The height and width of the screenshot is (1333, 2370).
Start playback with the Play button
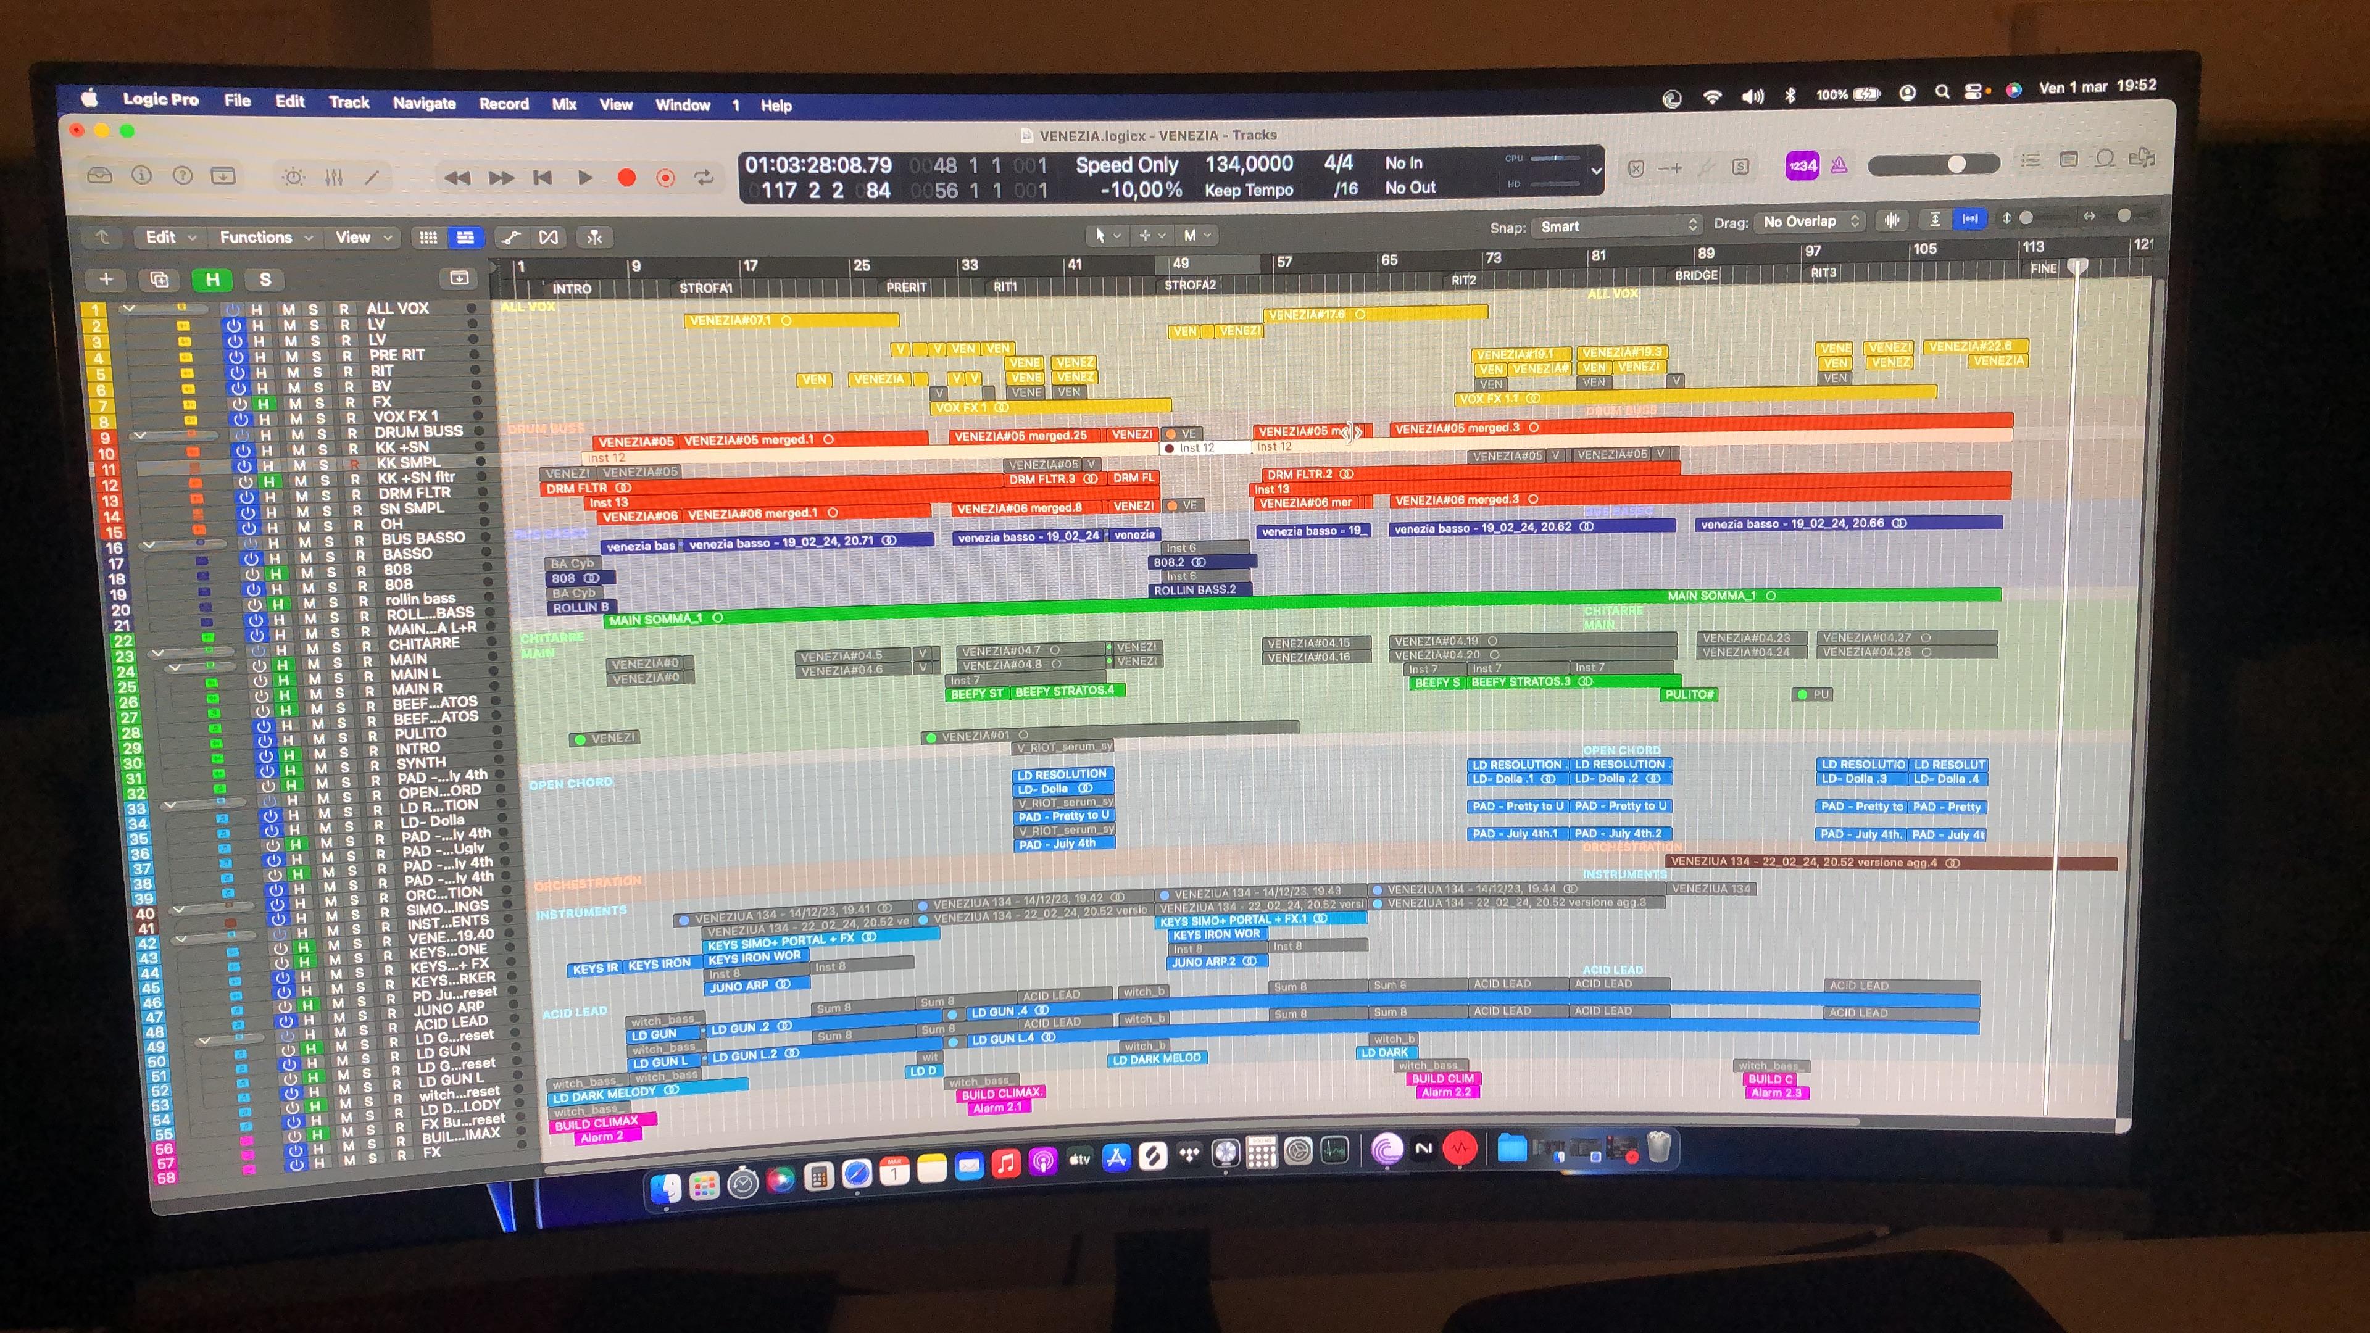[584, 178]
